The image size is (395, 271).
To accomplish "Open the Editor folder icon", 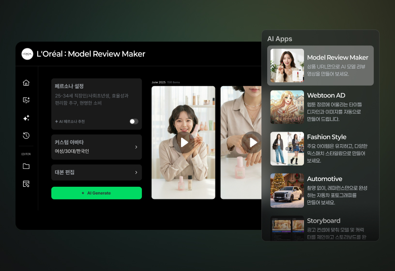I will click(x=26, y=166).
